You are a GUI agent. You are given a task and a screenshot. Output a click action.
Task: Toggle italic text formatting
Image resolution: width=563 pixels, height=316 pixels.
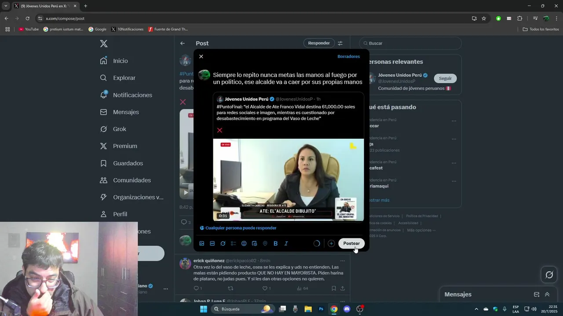pos(286,244)
